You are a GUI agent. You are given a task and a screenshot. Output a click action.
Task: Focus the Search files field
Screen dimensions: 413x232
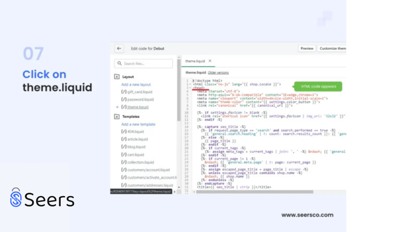pyautogui.click(x=144, y=63)
